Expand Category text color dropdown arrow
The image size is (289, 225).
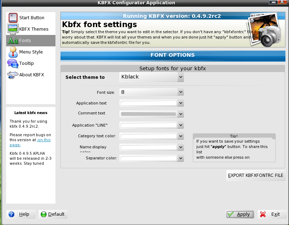pyautogui.click(x=181, y=136)
